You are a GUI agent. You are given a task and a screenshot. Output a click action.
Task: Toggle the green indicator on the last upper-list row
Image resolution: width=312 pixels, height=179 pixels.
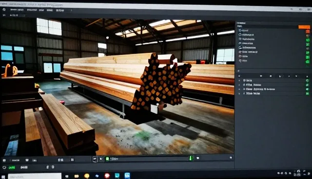(x=308, y=62)
